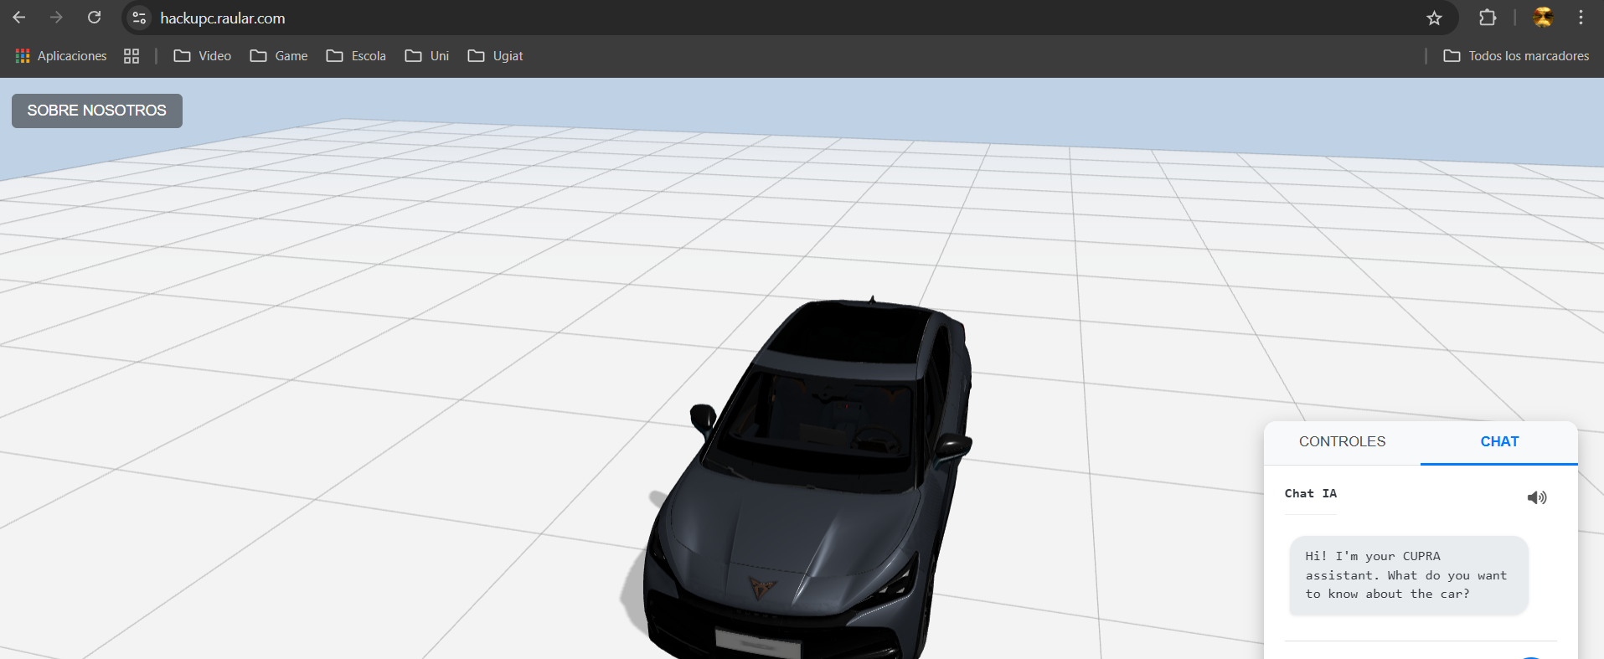Click the CUPRA assistant greeting message

click(x=1409, y=575)
